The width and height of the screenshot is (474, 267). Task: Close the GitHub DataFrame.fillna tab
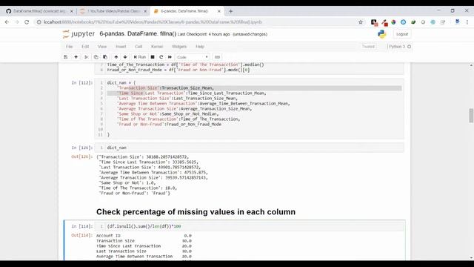point(71,11)
